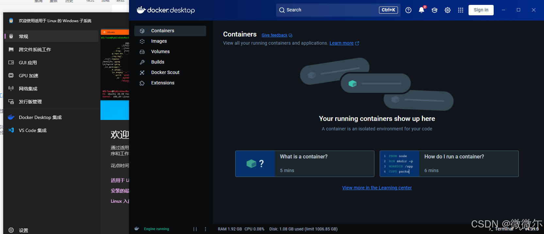
Task: Click the v4.39.0 version label
Action: coord(532,229)
